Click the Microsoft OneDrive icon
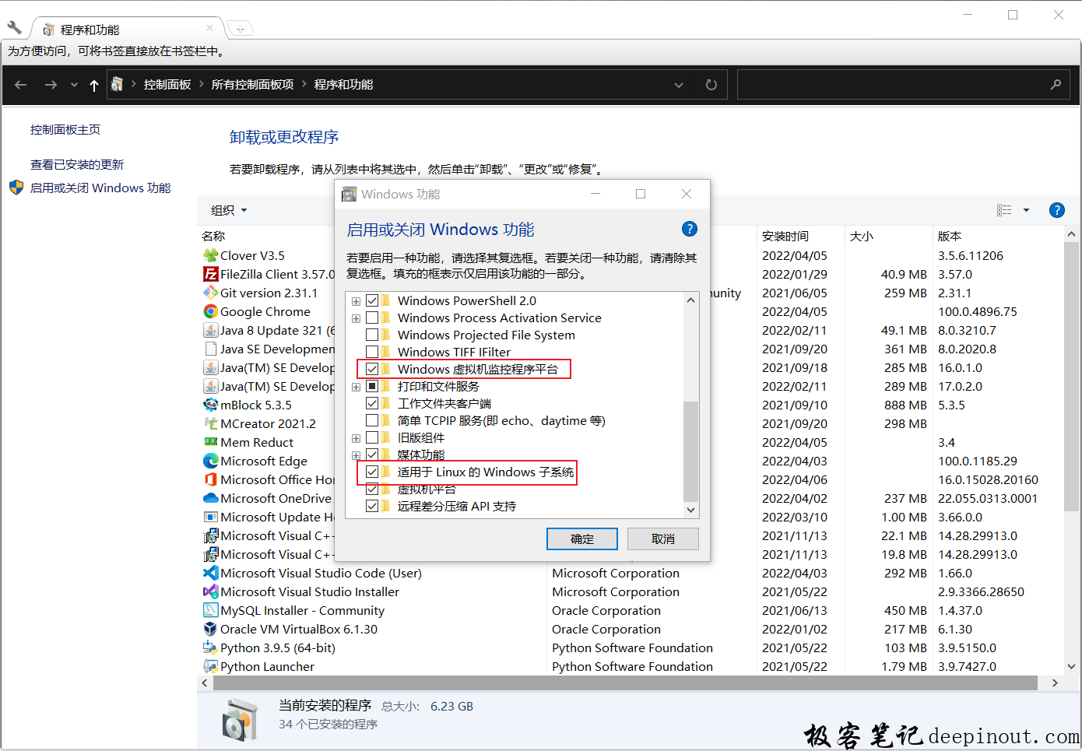 click(x=210, y=498)
